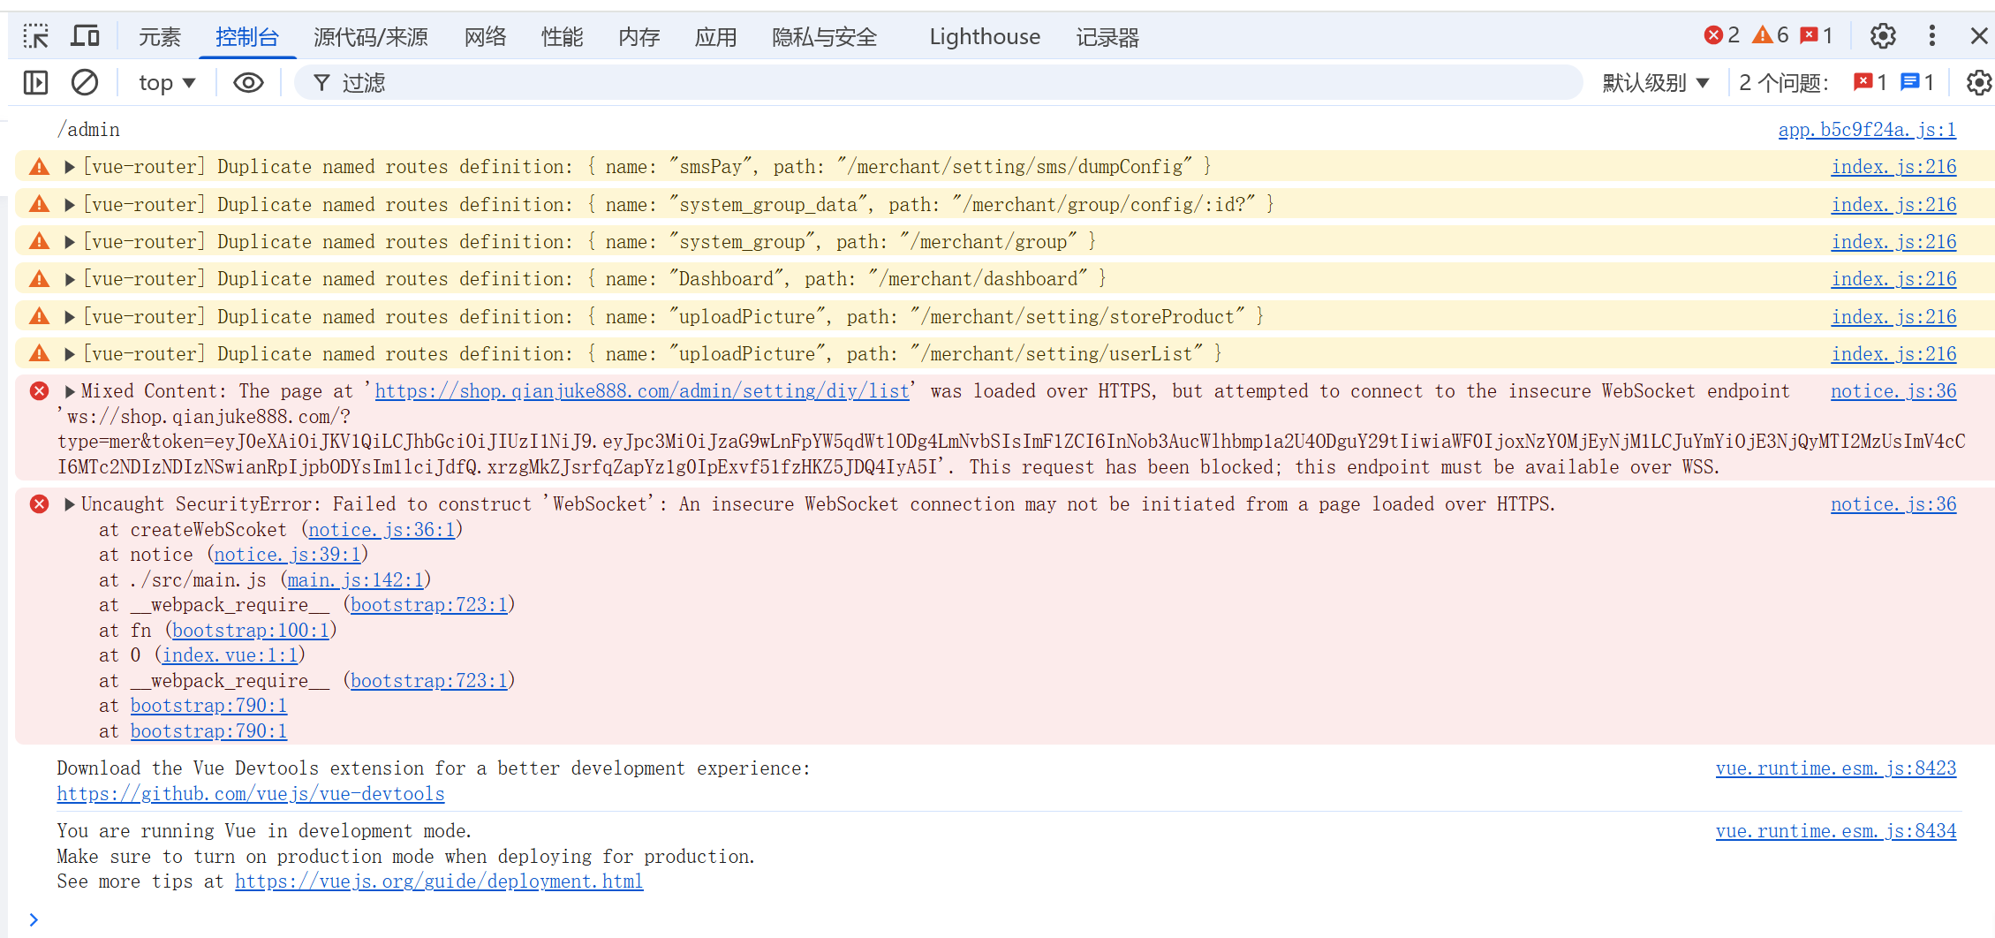
Task: Activate the inspect element picker icon
Action: pos(36,36)
